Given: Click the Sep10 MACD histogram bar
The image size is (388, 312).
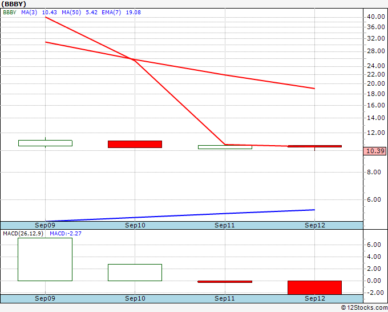Looking at the screenshot, I should point(135,273).
